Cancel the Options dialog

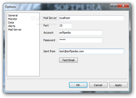pos(98,85)
